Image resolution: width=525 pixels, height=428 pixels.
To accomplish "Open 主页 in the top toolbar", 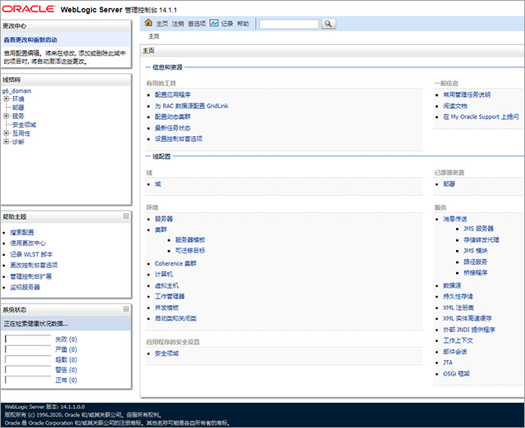I will point(162,24).
